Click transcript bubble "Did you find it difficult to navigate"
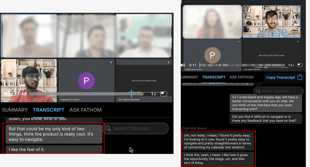310x167 pixels. tap(266, 119)
